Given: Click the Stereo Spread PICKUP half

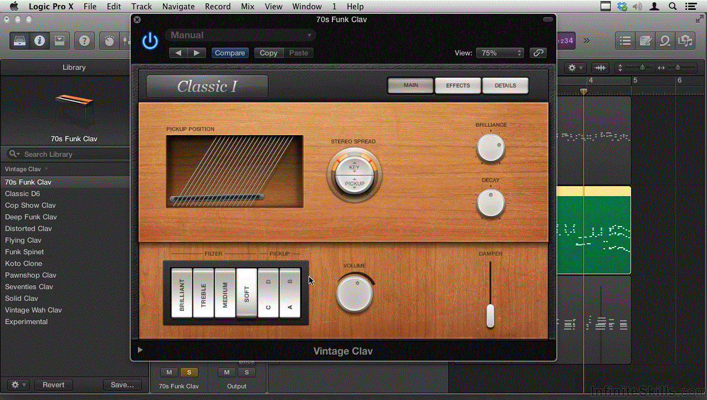Looking at the screenshot, I should point(355,183).
